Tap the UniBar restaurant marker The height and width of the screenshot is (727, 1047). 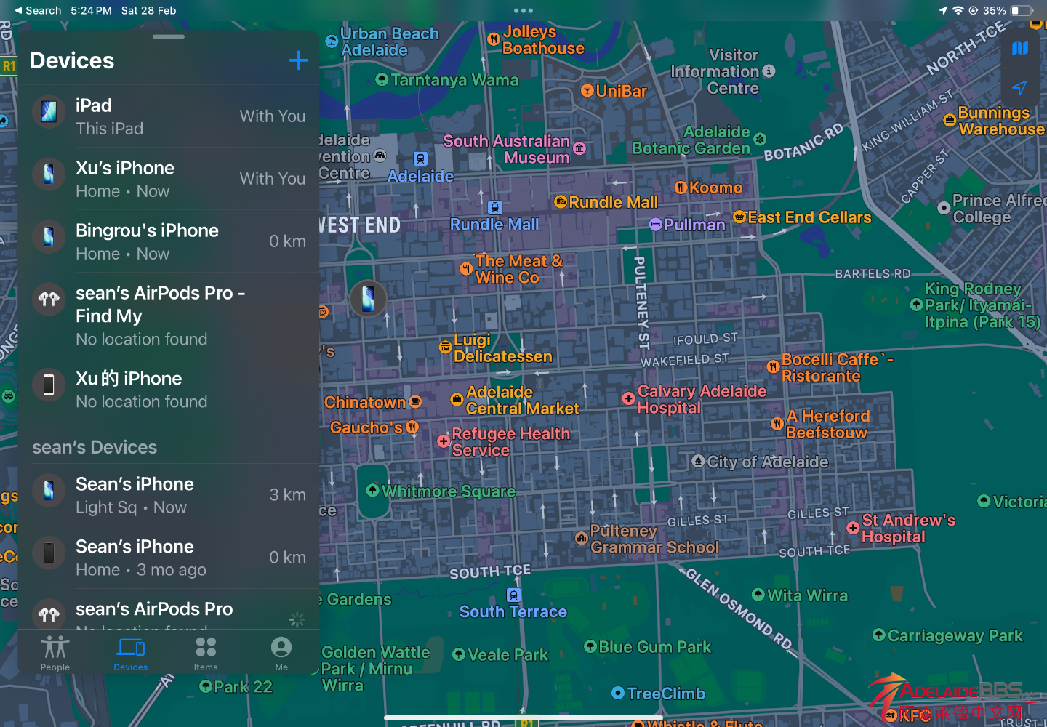(x=587, y=91)
